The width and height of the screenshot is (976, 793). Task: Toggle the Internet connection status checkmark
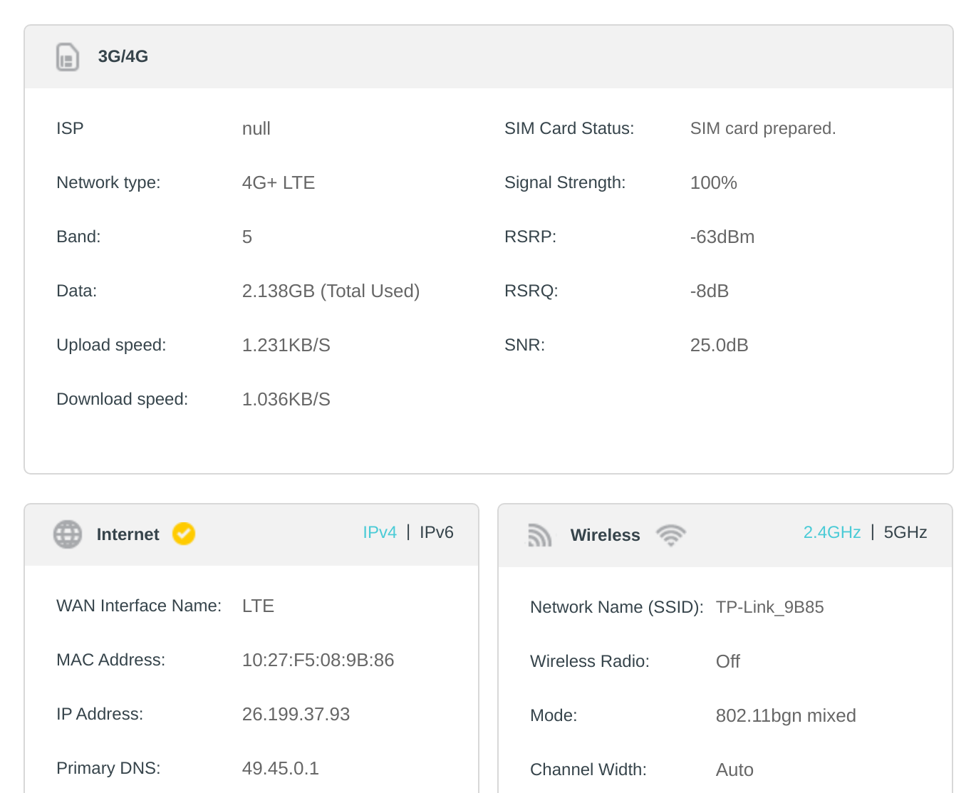pyautogui.click(x=183, y=534)
